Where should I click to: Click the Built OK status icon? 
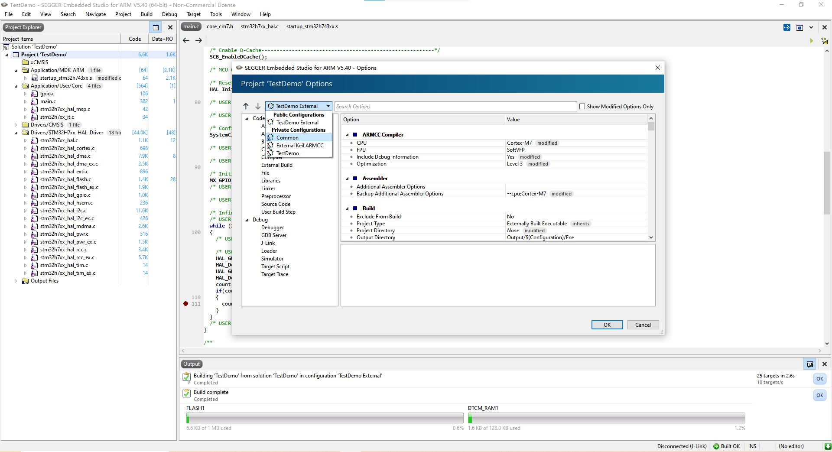(x=716, y=446)
